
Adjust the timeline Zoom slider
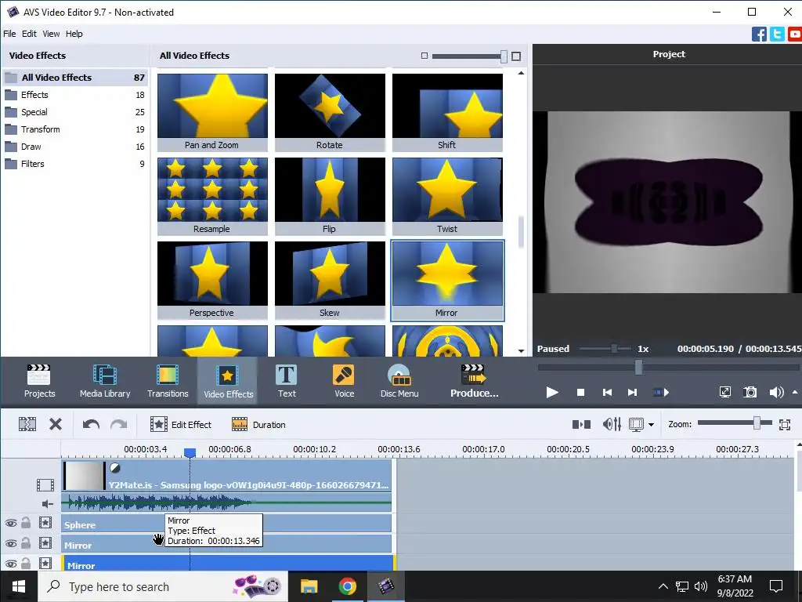click(x=757, y=422)
